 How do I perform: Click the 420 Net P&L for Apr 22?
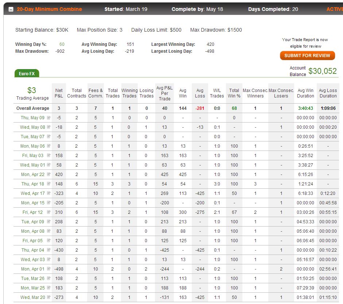click(59, 175)
